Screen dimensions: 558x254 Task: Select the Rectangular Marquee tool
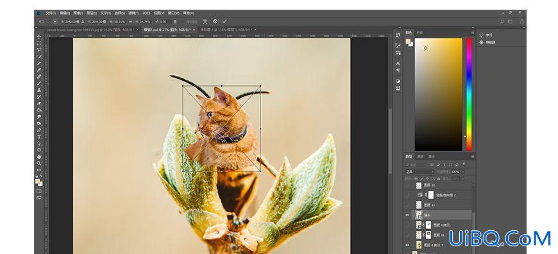39,43
